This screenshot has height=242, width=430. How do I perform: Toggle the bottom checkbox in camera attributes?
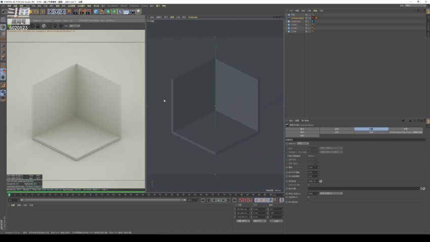[309, 201]
